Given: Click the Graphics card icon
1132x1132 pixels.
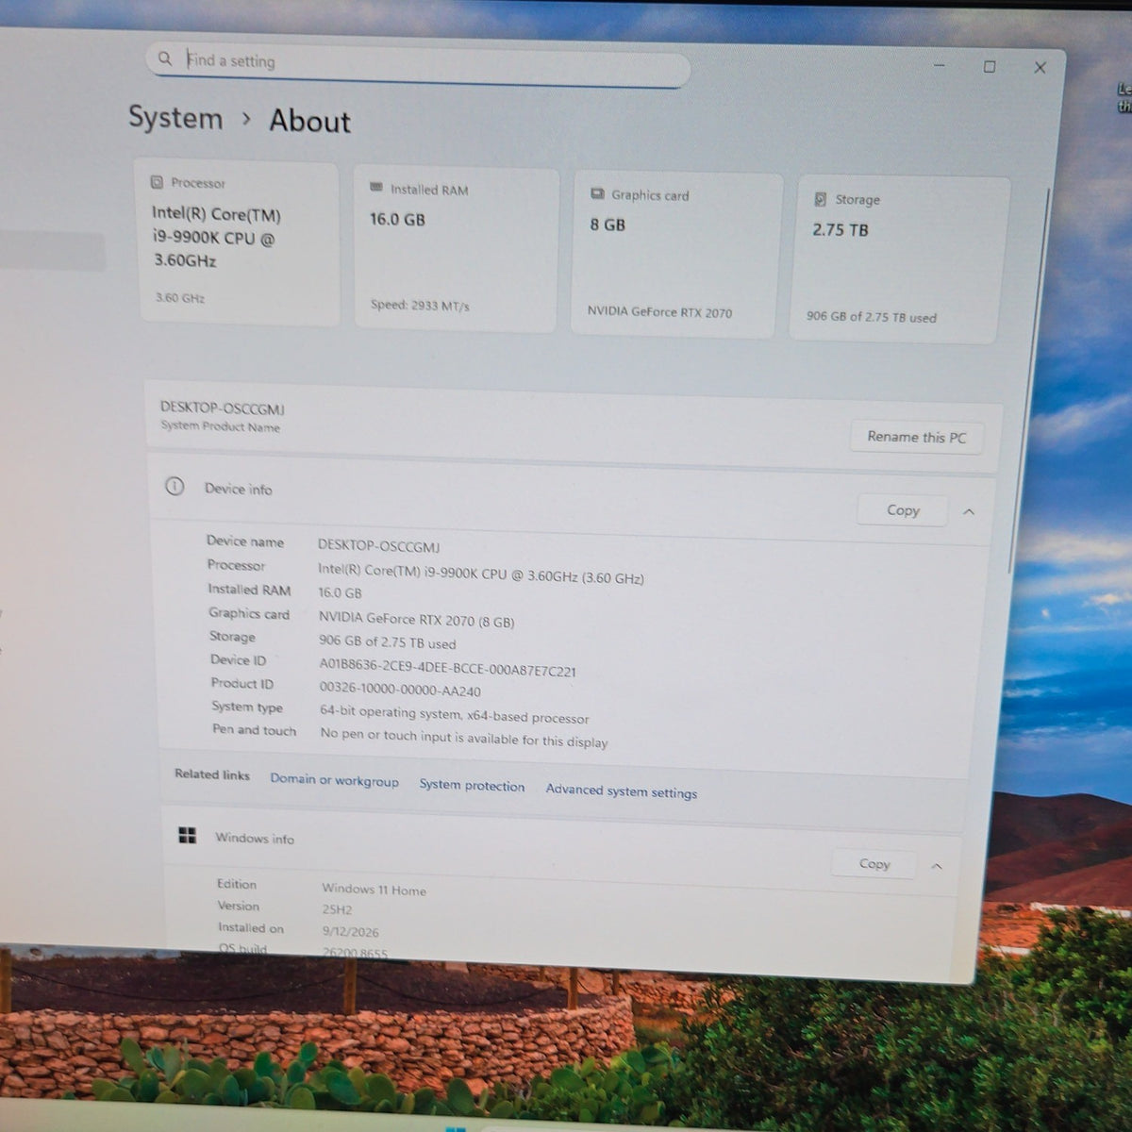Looking at the screenshot, I should point(597,193).
